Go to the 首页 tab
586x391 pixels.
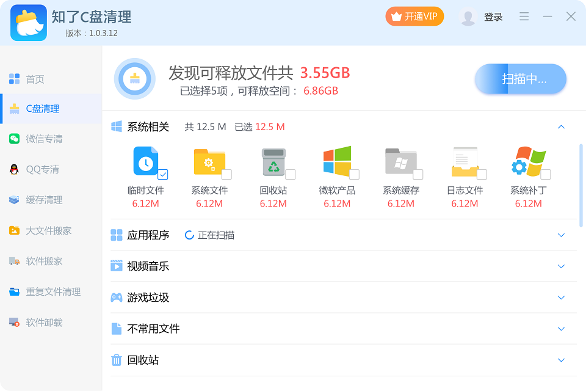tap(51, 79)
